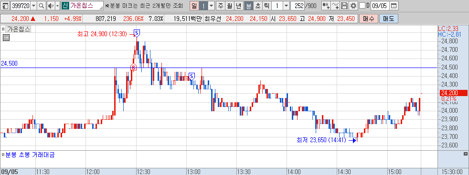Open the add candlestick chart icon

tap(326, 6)
